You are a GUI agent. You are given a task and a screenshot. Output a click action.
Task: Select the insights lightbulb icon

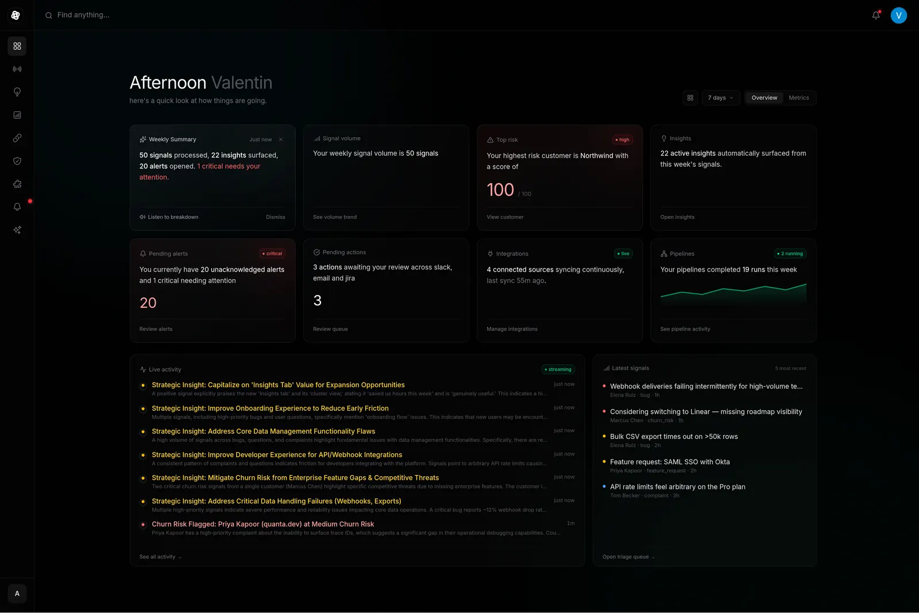pyautogui.click(x=17, y=92)
